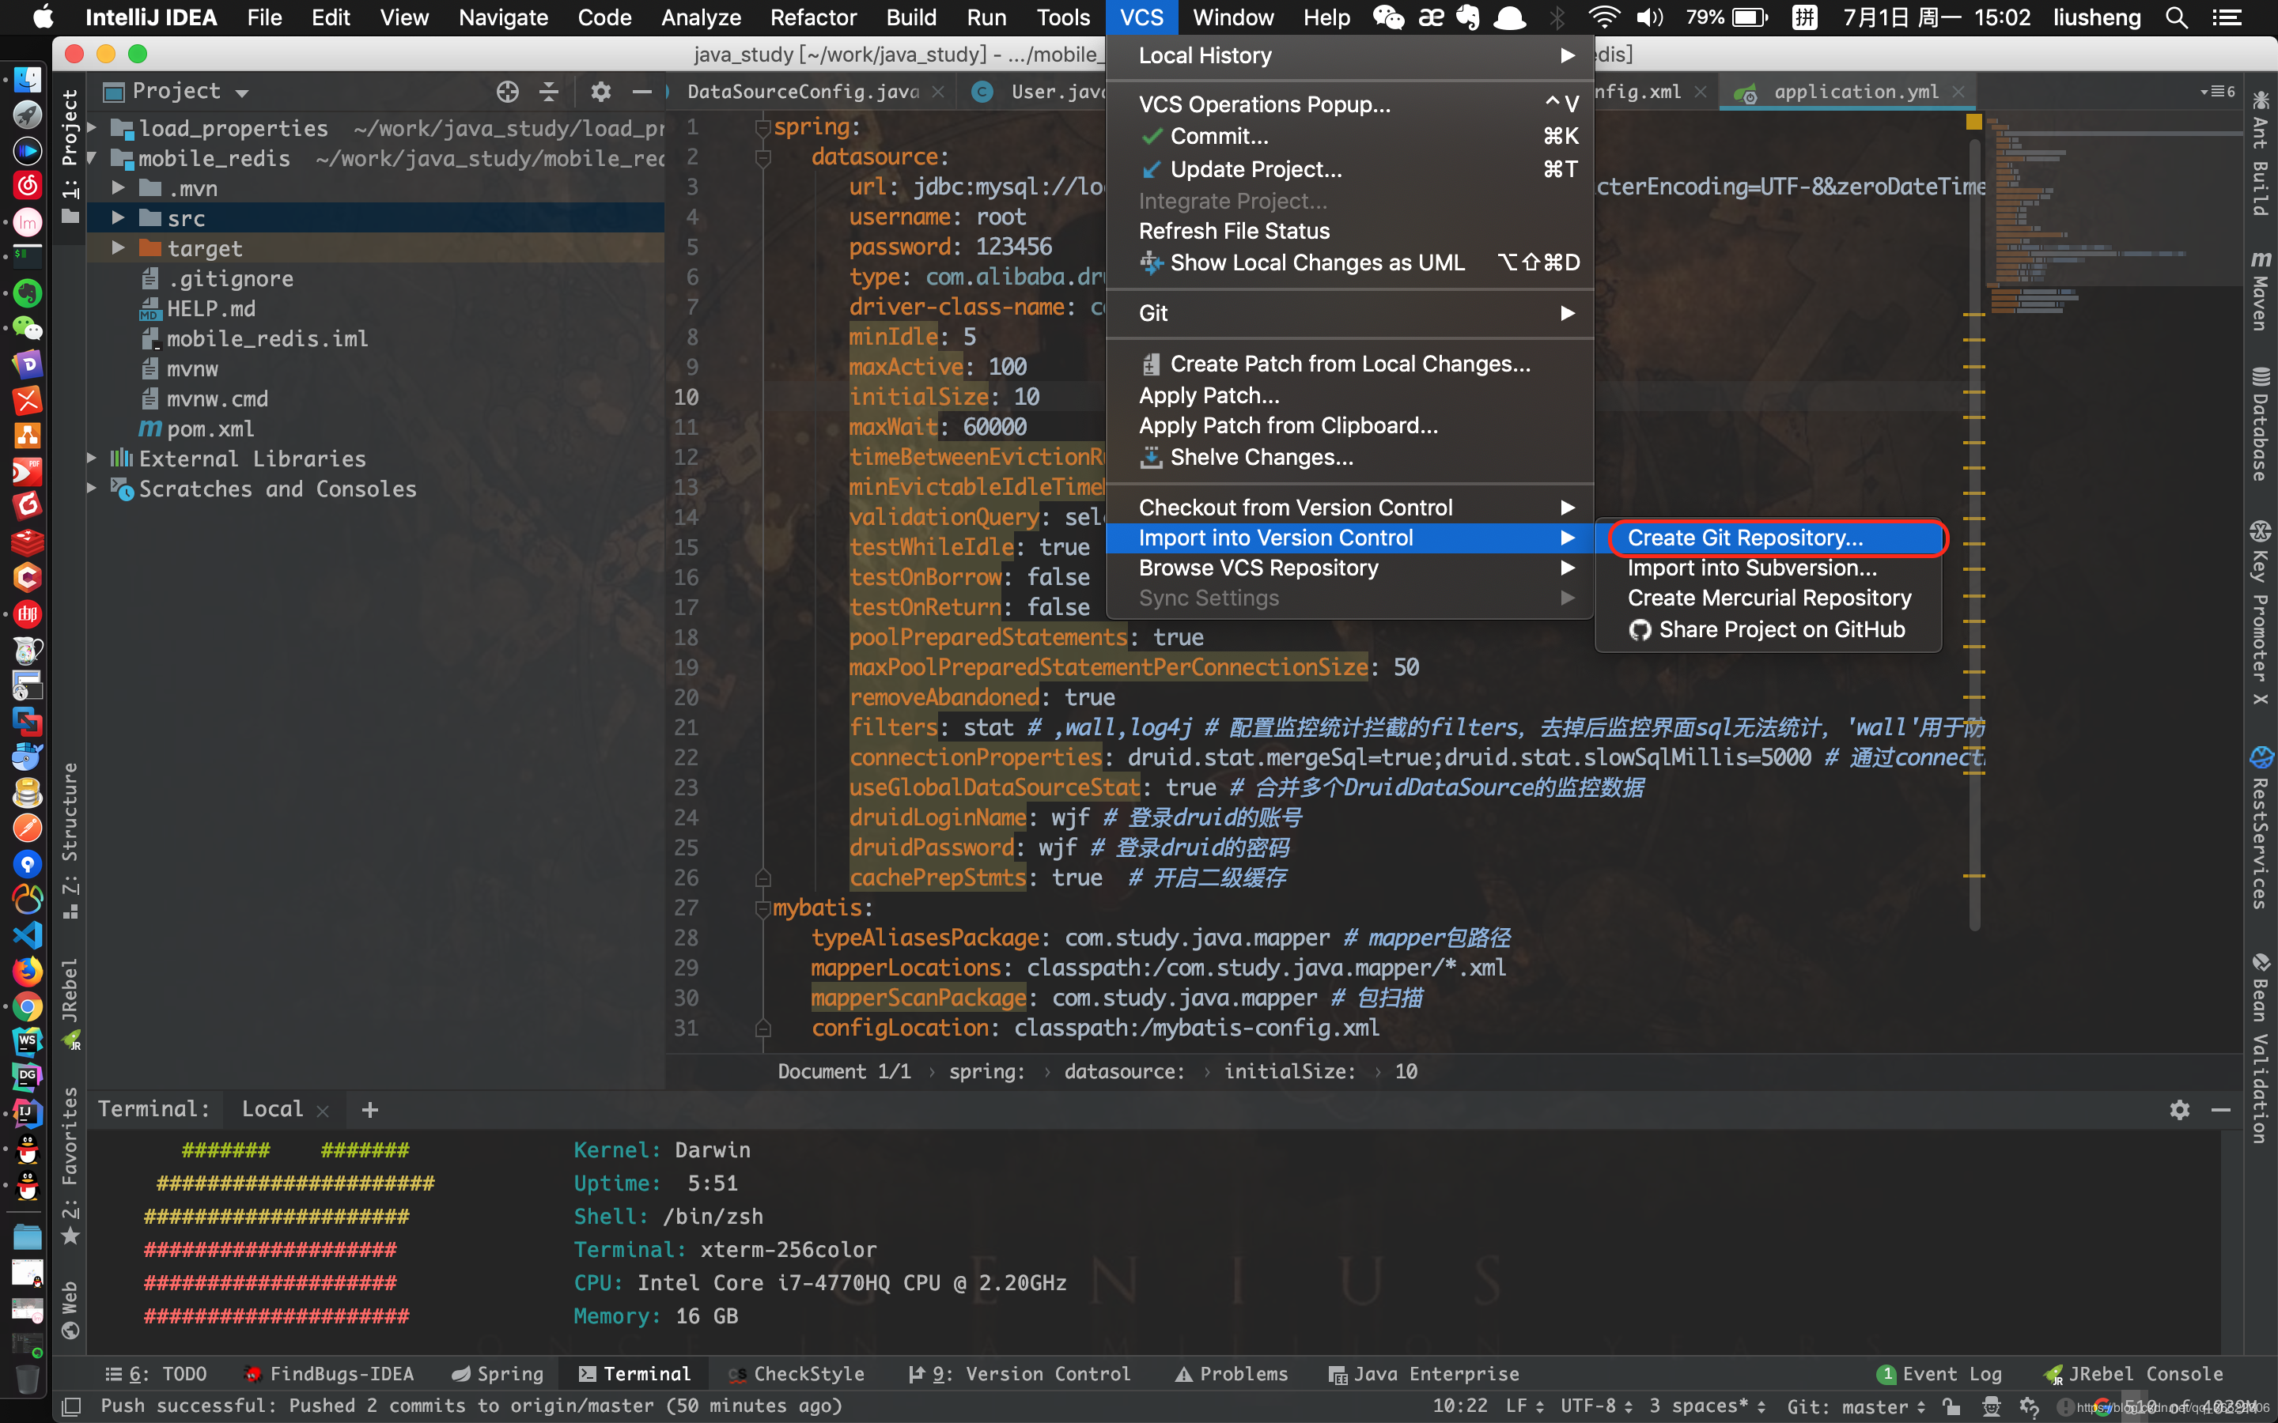2278x1423 pixels.
Task: Toggle tool window bars in status bar corner
Action: click(70, 1406)
